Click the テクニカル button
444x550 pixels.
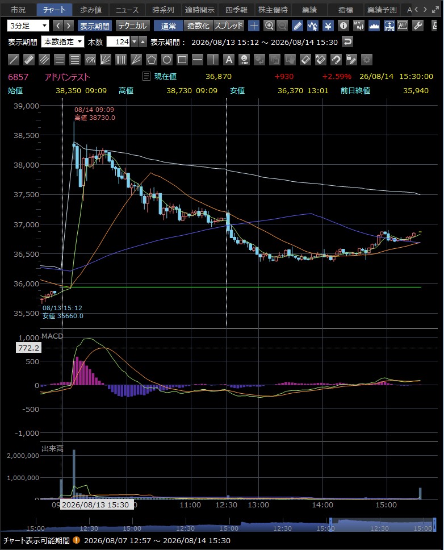tap(132, 26)
